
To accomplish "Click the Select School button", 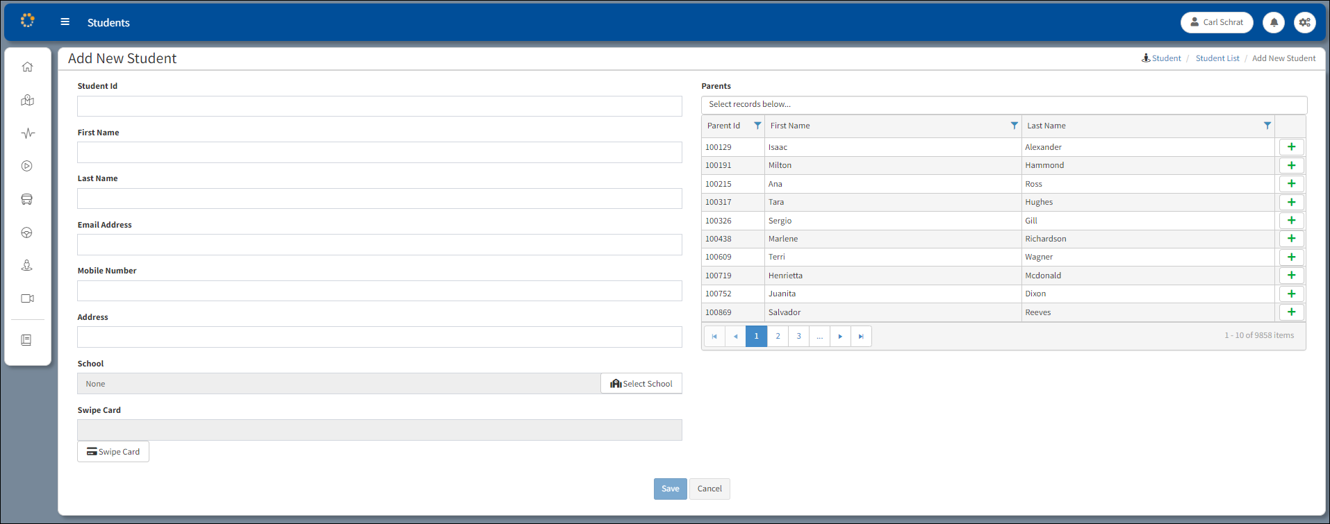I will 641,384.
